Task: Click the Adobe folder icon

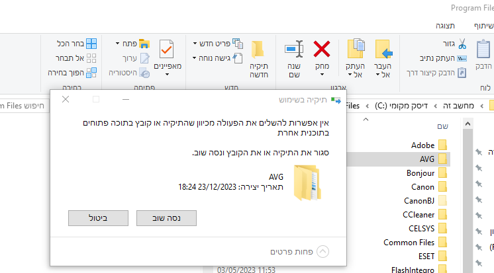Action: click(442, 145)
